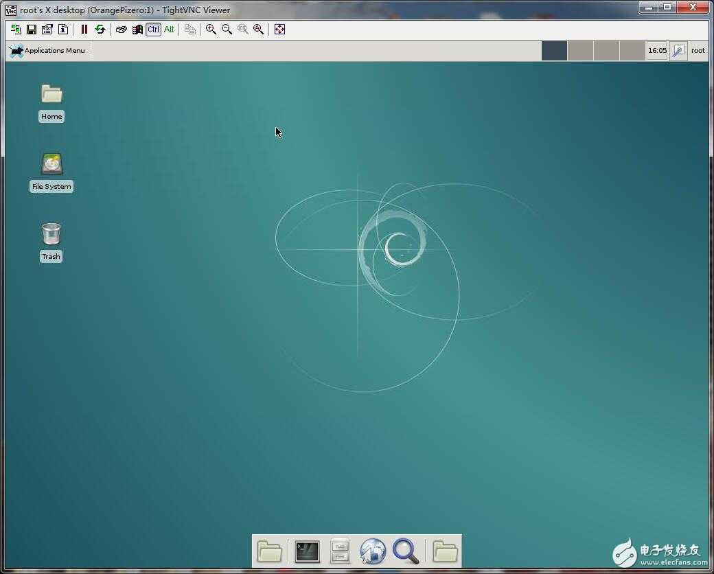Switch to the first dark workspace
This screenshot has width=714, height=574.
pos(554,51)
